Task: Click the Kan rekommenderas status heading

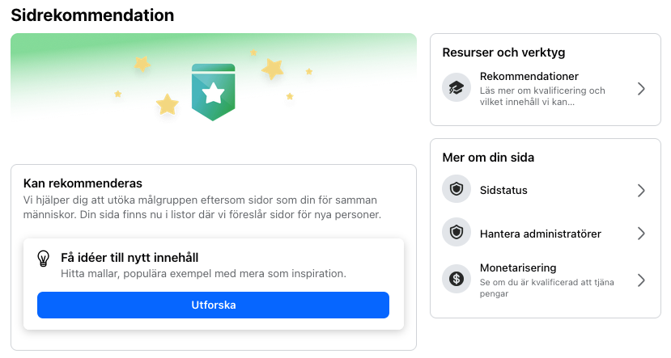Action: coord(83,183)
